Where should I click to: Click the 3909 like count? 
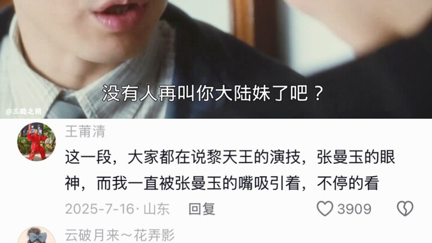pos(355,209)
